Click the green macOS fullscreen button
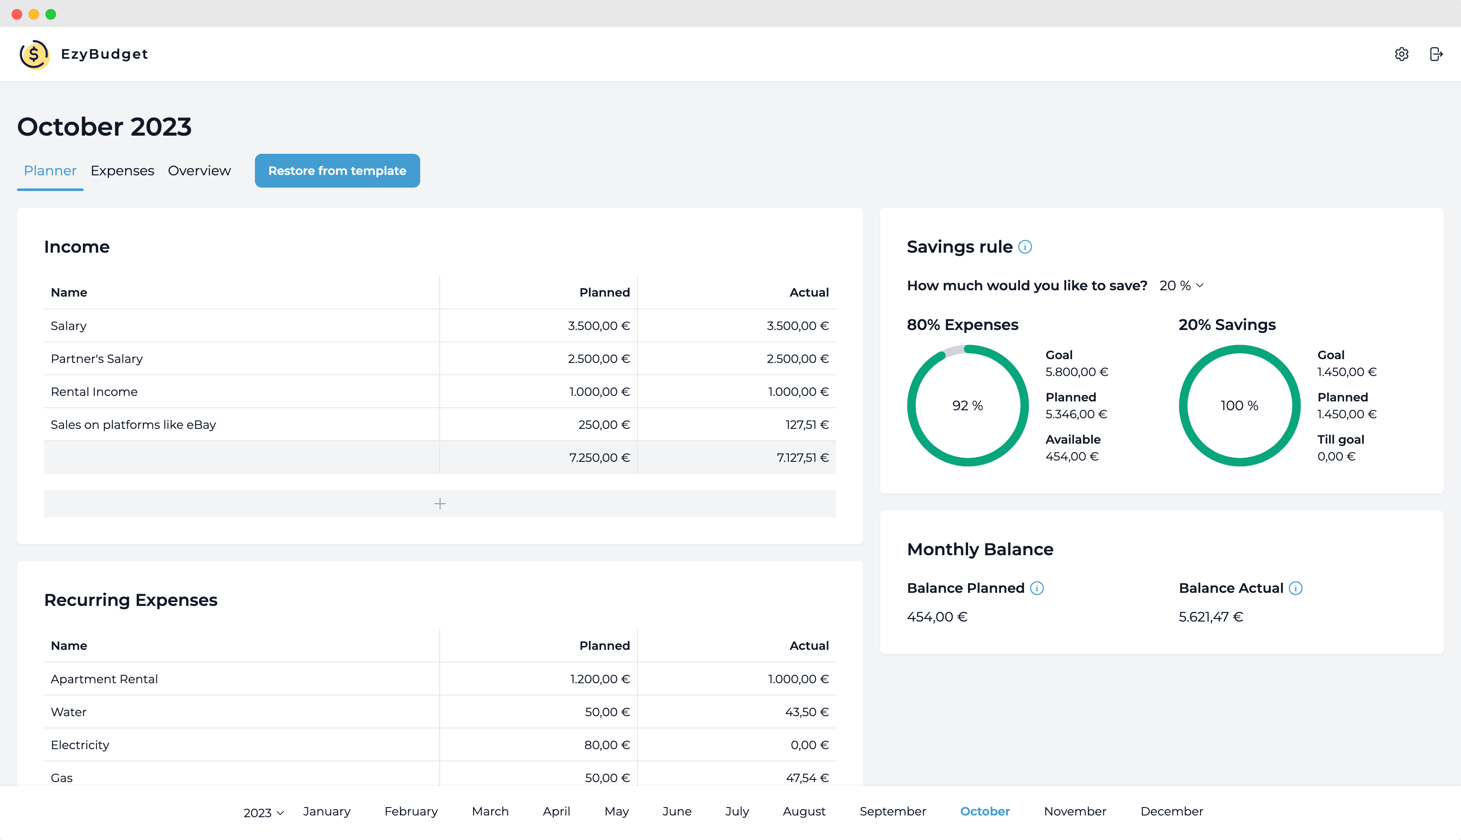This screenshot has width=1461, height=840. (51, 14)
